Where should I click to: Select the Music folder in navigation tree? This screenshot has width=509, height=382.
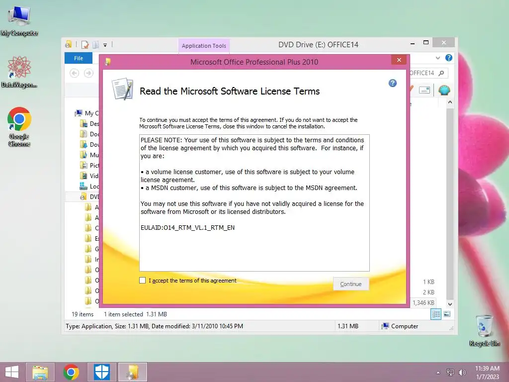tap(89, 155)
